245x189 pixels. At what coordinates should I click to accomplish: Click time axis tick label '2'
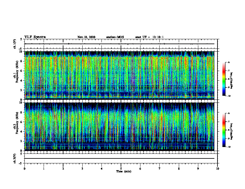point(63,169)
